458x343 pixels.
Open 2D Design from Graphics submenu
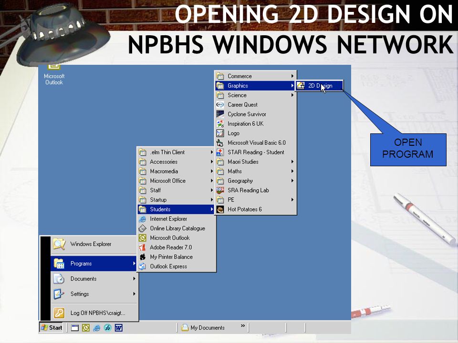(x=319, y=86)
